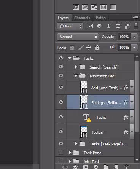Expand the Task Page group

click(x=70, y=153)
